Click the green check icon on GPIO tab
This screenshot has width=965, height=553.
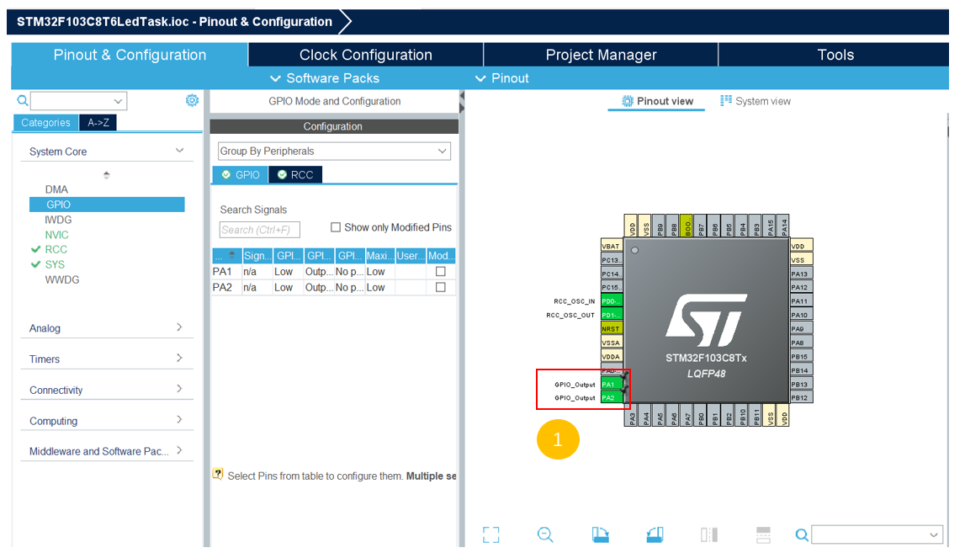[x=225, y=175]
